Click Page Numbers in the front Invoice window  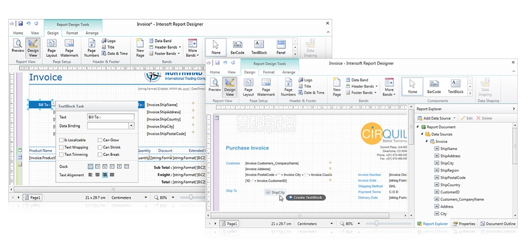click(288, 87)
